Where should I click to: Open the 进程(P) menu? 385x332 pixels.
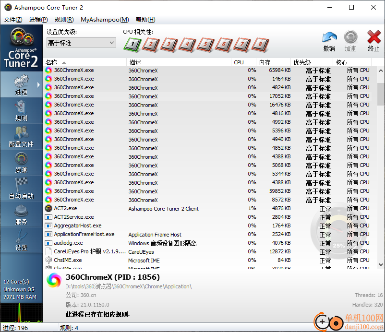38,20
